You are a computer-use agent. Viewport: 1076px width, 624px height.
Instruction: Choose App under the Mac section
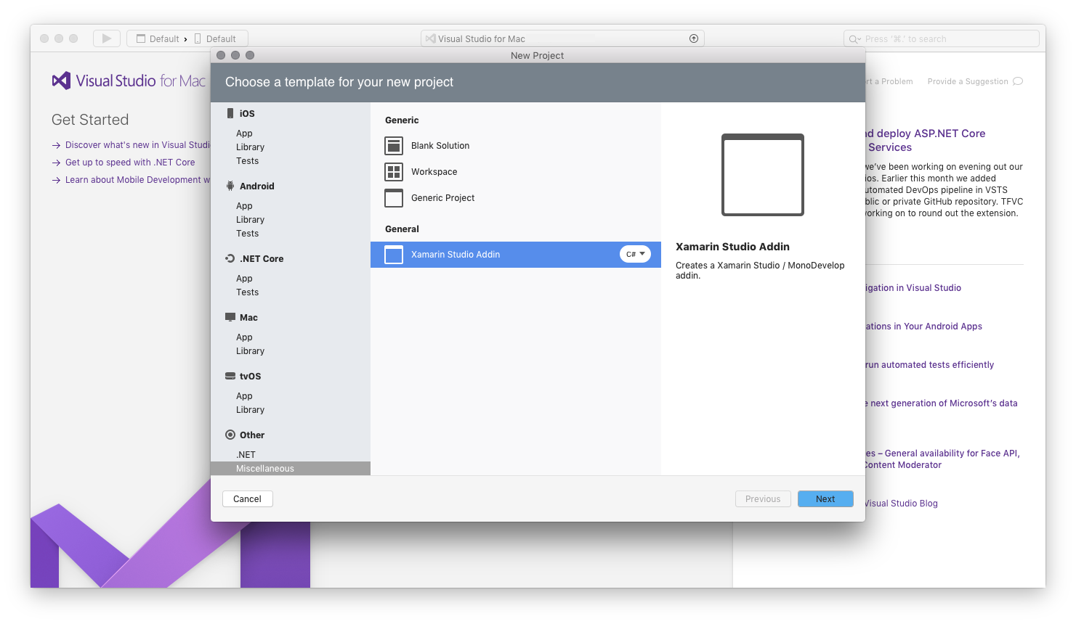[x=244, y=337]
